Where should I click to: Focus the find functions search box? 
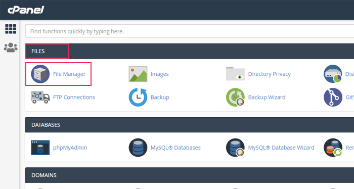coord(190,31)
